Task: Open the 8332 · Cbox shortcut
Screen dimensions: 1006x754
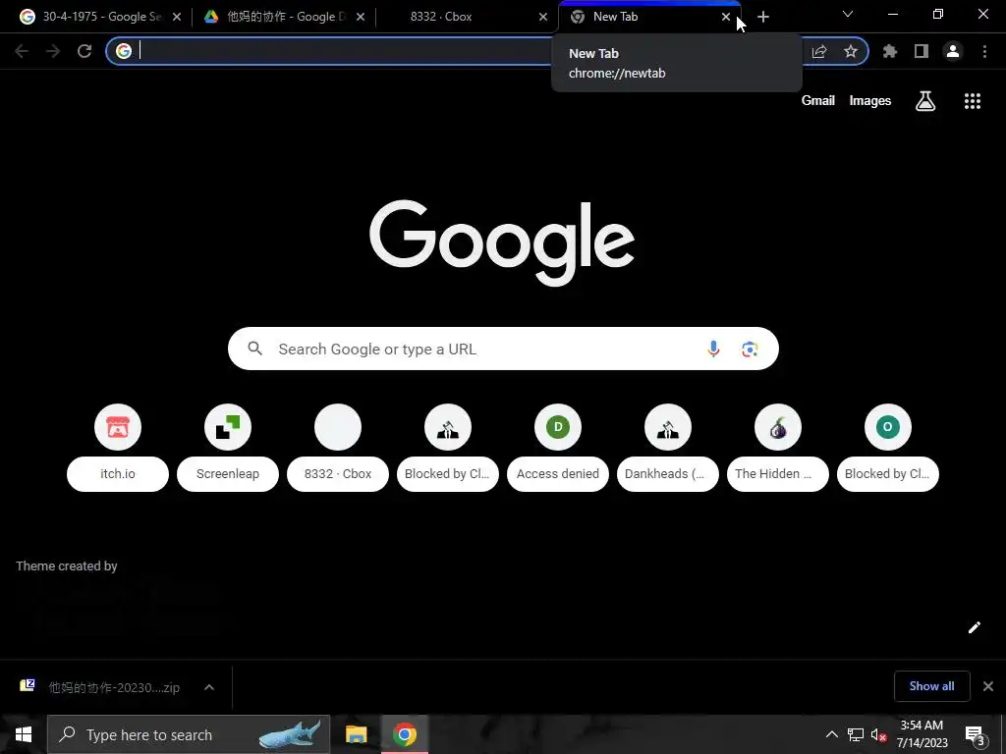Action: tap(338, 448)
